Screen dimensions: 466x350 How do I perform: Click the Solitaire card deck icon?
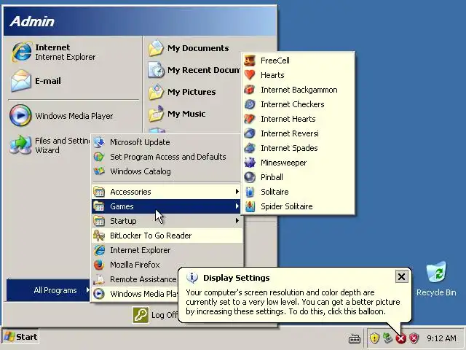[x=250, y=192]
